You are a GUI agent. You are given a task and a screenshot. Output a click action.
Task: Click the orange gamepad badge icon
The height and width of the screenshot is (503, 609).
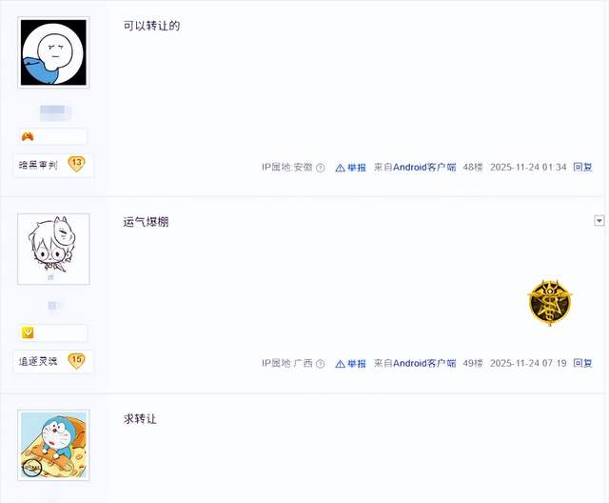(x=28, y=136)
